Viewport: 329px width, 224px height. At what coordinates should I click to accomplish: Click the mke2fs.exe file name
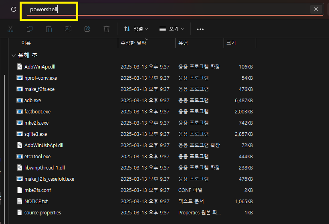tap(36, 123)
